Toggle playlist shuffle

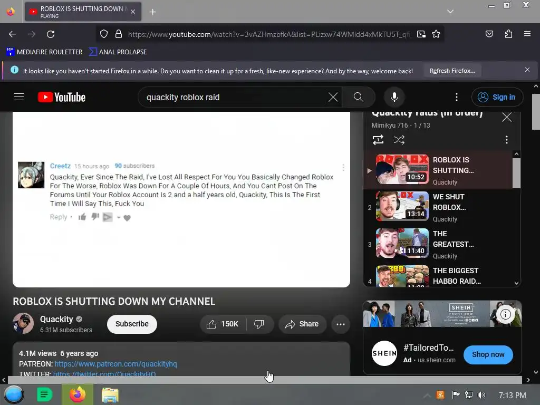coord(399,140)
